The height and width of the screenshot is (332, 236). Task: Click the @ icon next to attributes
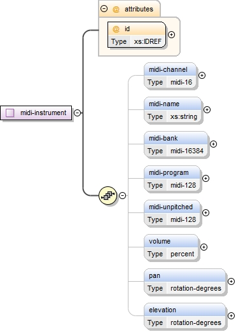point(116,9)
